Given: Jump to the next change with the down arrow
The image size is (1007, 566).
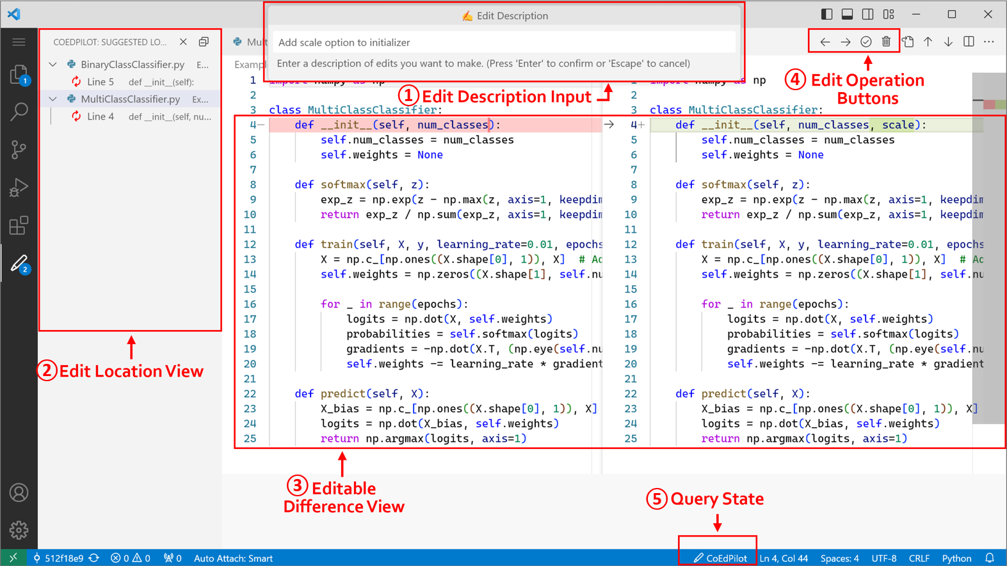Looking at the screenshot, I should [x=949, y=42].
